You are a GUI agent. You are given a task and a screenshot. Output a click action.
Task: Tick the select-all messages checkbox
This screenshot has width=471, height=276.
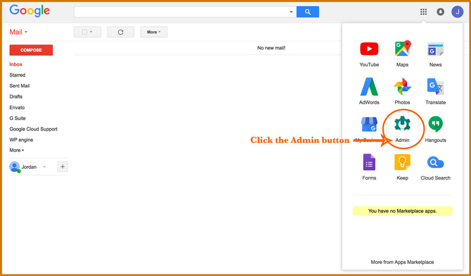(85, 32)
